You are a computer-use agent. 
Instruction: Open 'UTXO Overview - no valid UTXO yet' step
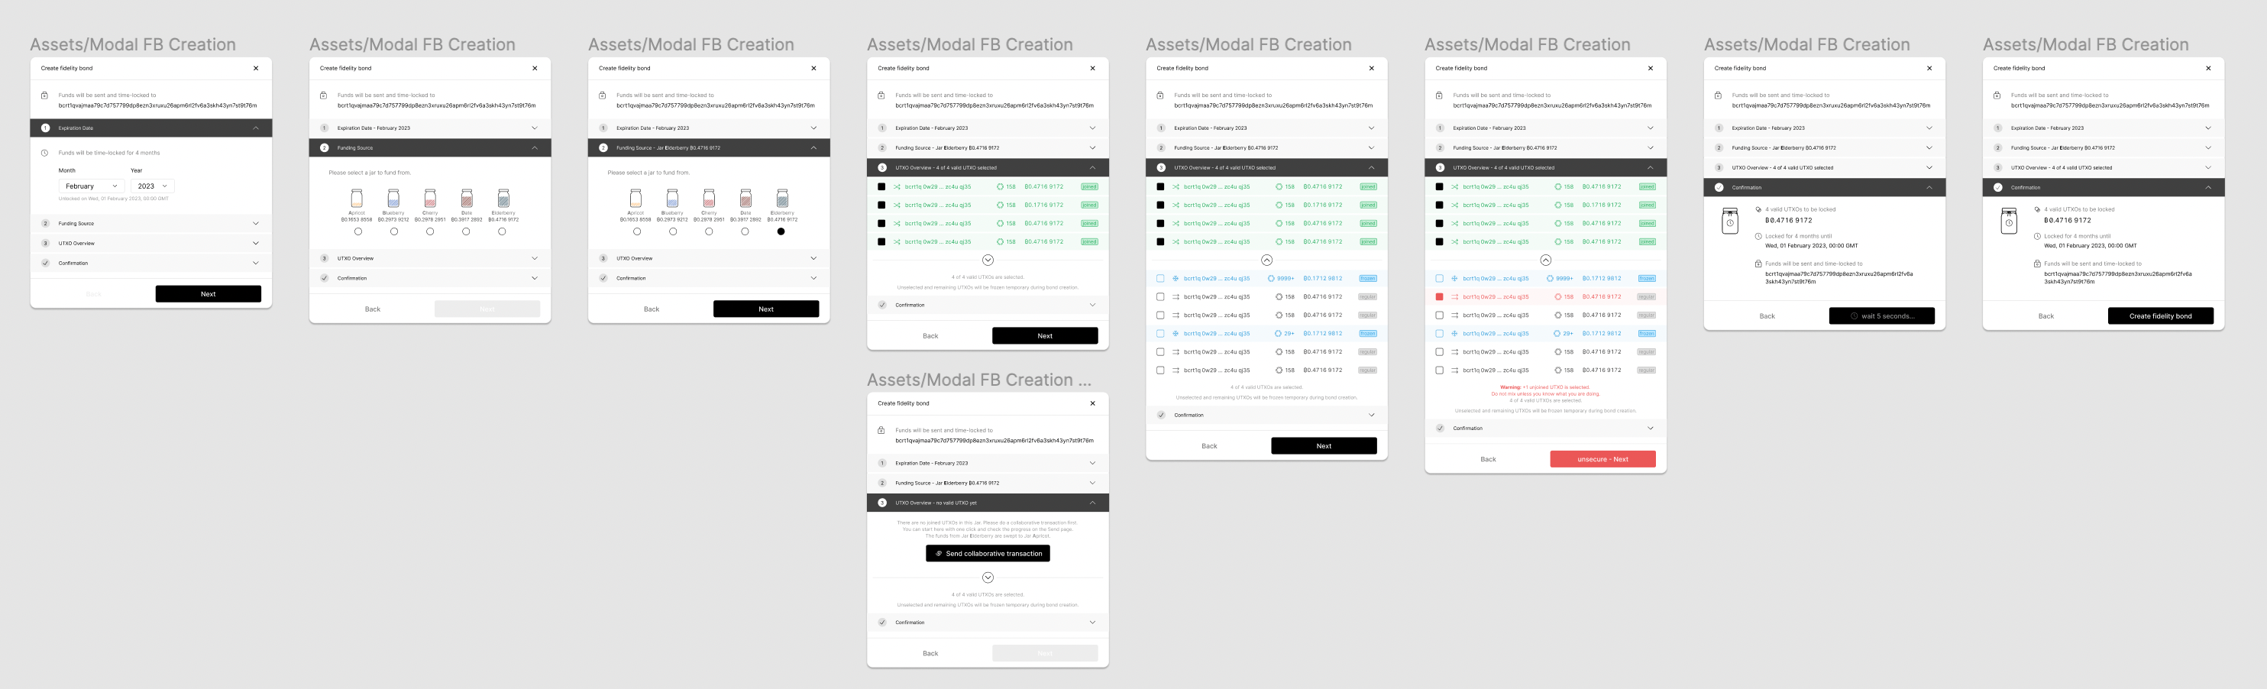coord(988,503)
